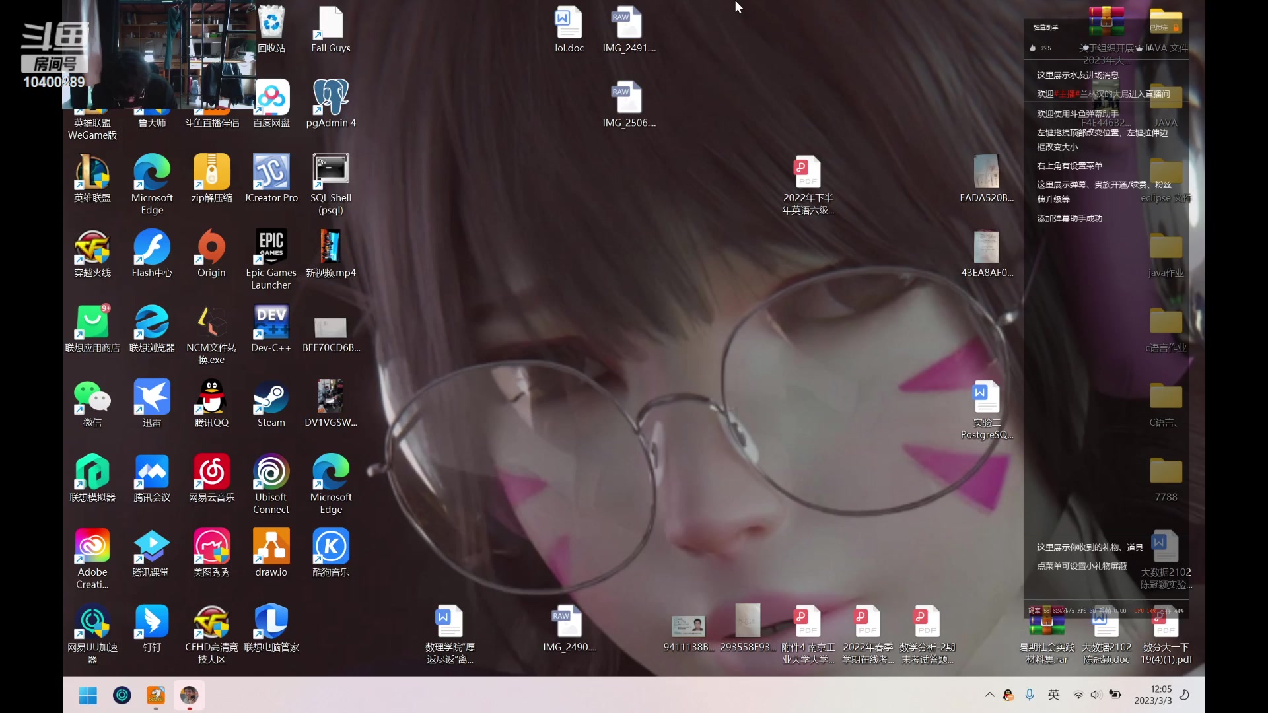1268x713 pixels.
Task: Select the IMG_2490 RAW file
Action: [x=569, y=628]
